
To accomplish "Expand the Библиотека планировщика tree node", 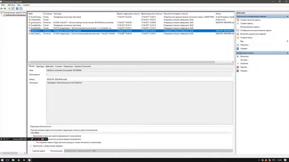I will point(1,15).
